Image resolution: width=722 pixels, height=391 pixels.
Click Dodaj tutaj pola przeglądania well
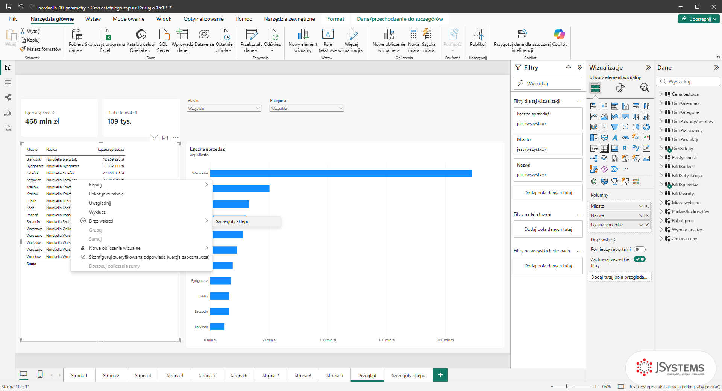pos(619,277)
